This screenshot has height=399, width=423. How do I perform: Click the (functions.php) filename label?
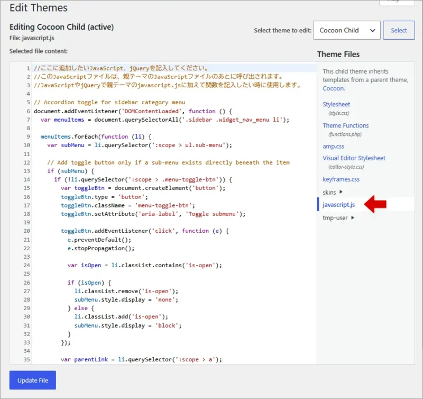(x=345, y=134)
